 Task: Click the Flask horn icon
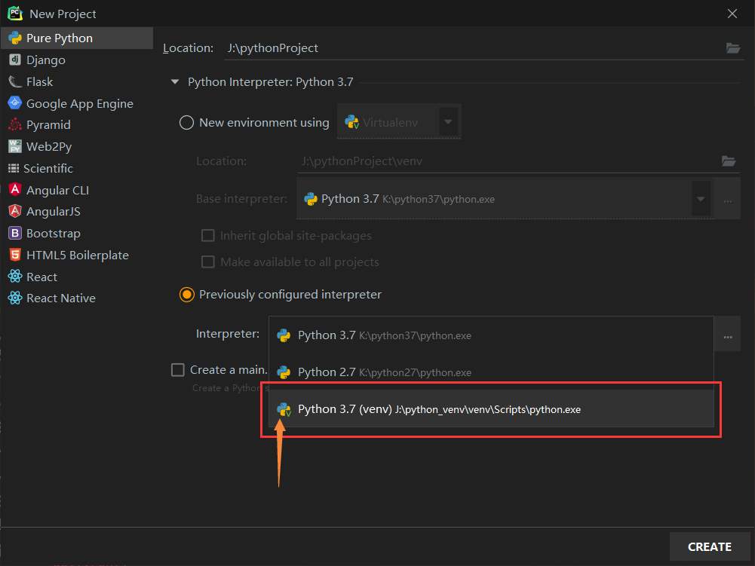coord(15,81)
